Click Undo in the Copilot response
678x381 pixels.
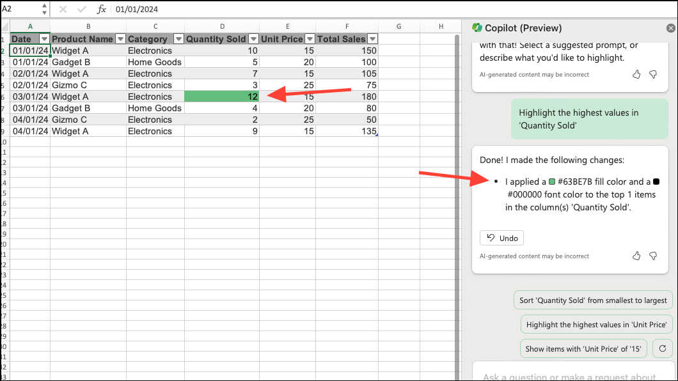point(501,237)
